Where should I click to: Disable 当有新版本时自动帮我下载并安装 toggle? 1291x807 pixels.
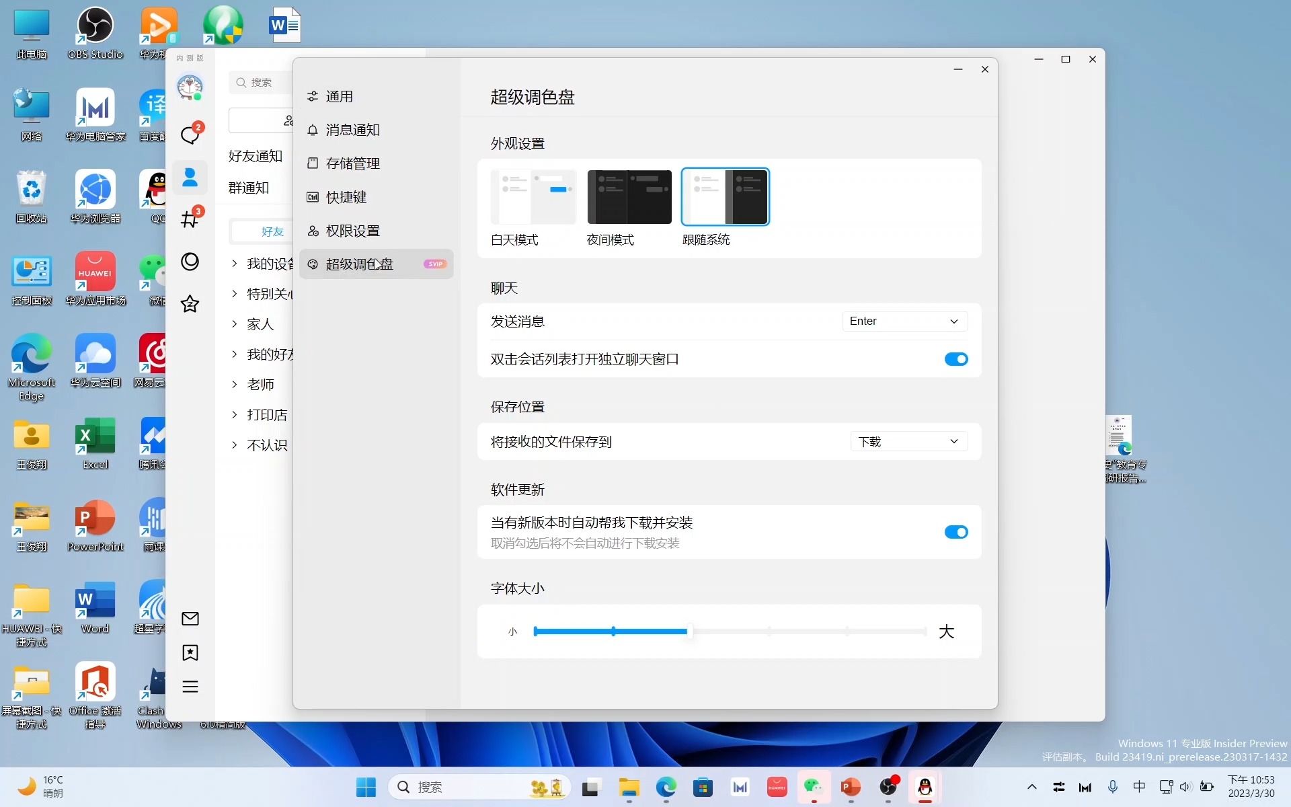955,532
